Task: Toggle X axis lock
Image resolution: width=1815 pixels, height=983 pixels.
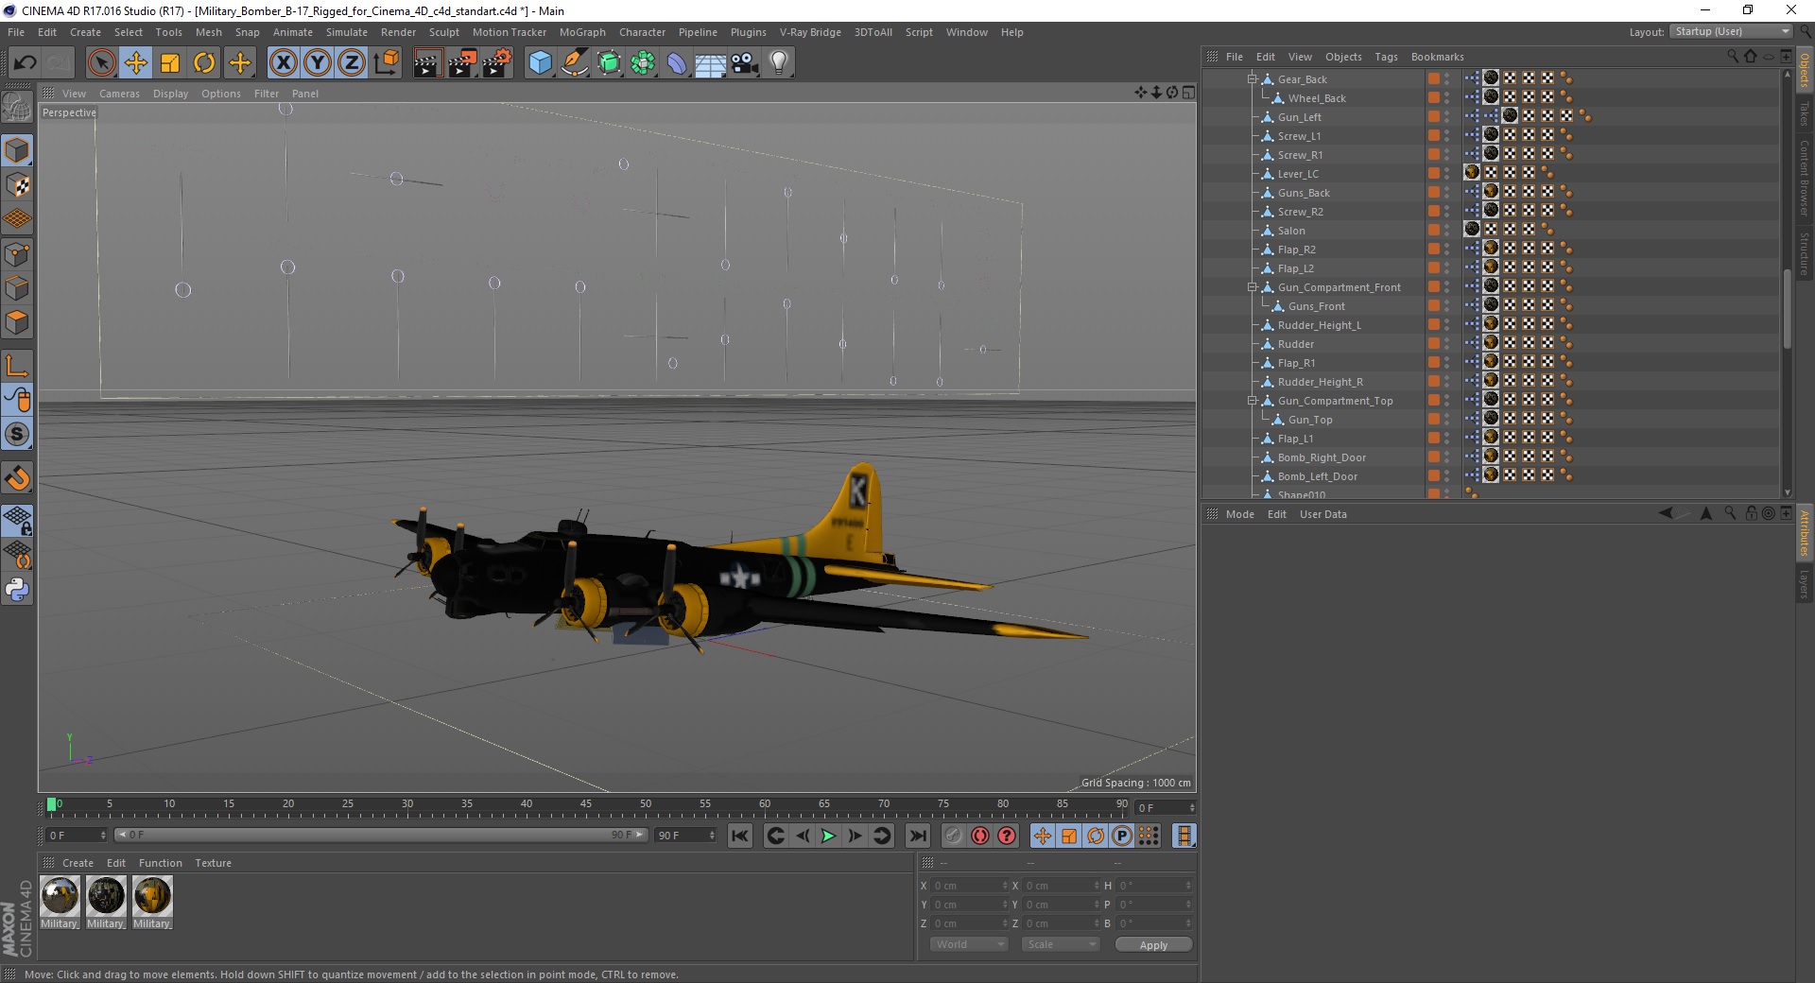Action: [x=283, y=63]
